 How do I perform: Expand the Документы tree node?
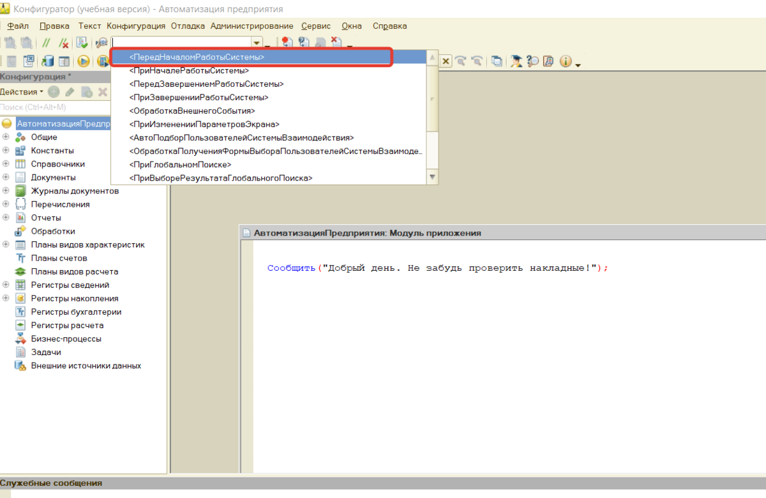(x=6, y=177)
